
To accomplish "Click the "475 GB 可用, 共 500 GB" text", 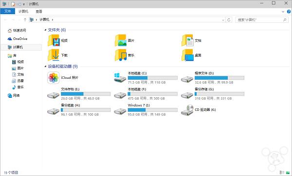I will coord(146,98).
